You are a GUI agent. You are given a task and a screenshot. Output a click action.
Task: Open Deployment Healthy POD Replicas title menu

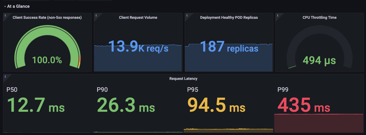pyautogui.click(x=229, y=18)
